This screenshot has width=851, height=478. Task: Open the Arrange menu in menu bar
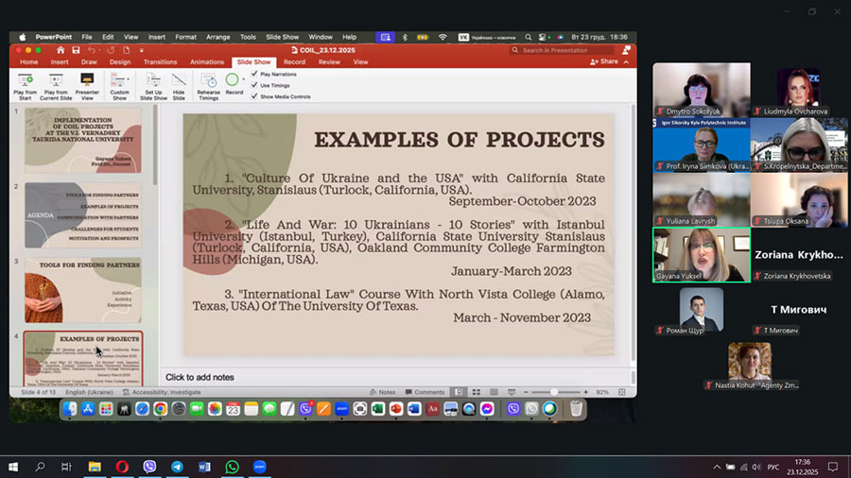pos(218,37)
